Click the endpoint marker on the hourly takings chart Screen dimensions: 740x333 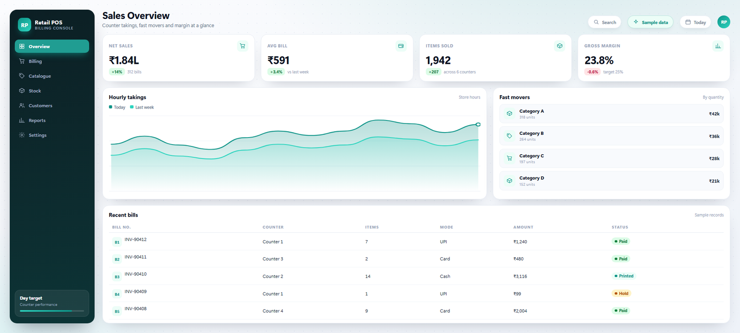pyautogui.click(x=478, y=124)
